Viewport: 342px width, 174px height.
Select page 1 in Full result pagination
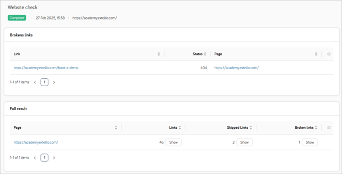[x=45, y=158]
